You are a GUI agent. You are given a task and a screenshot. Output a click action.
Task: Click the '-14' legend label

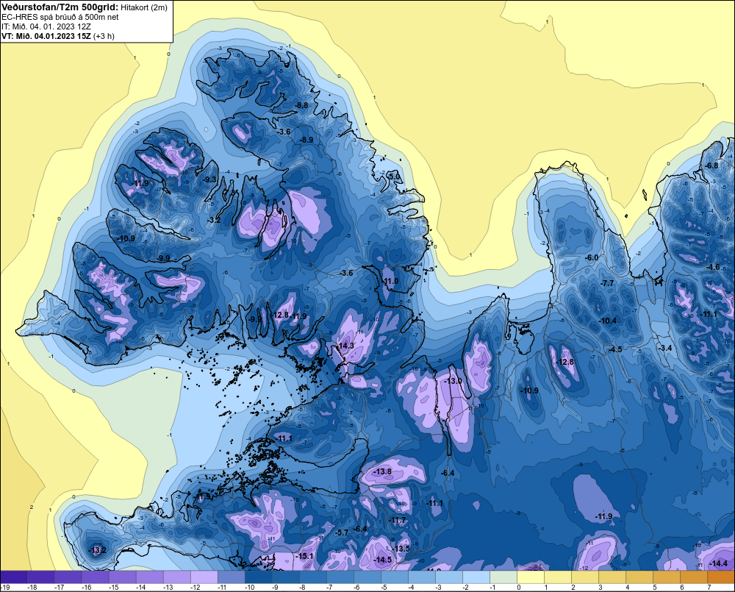coord(141,588)
